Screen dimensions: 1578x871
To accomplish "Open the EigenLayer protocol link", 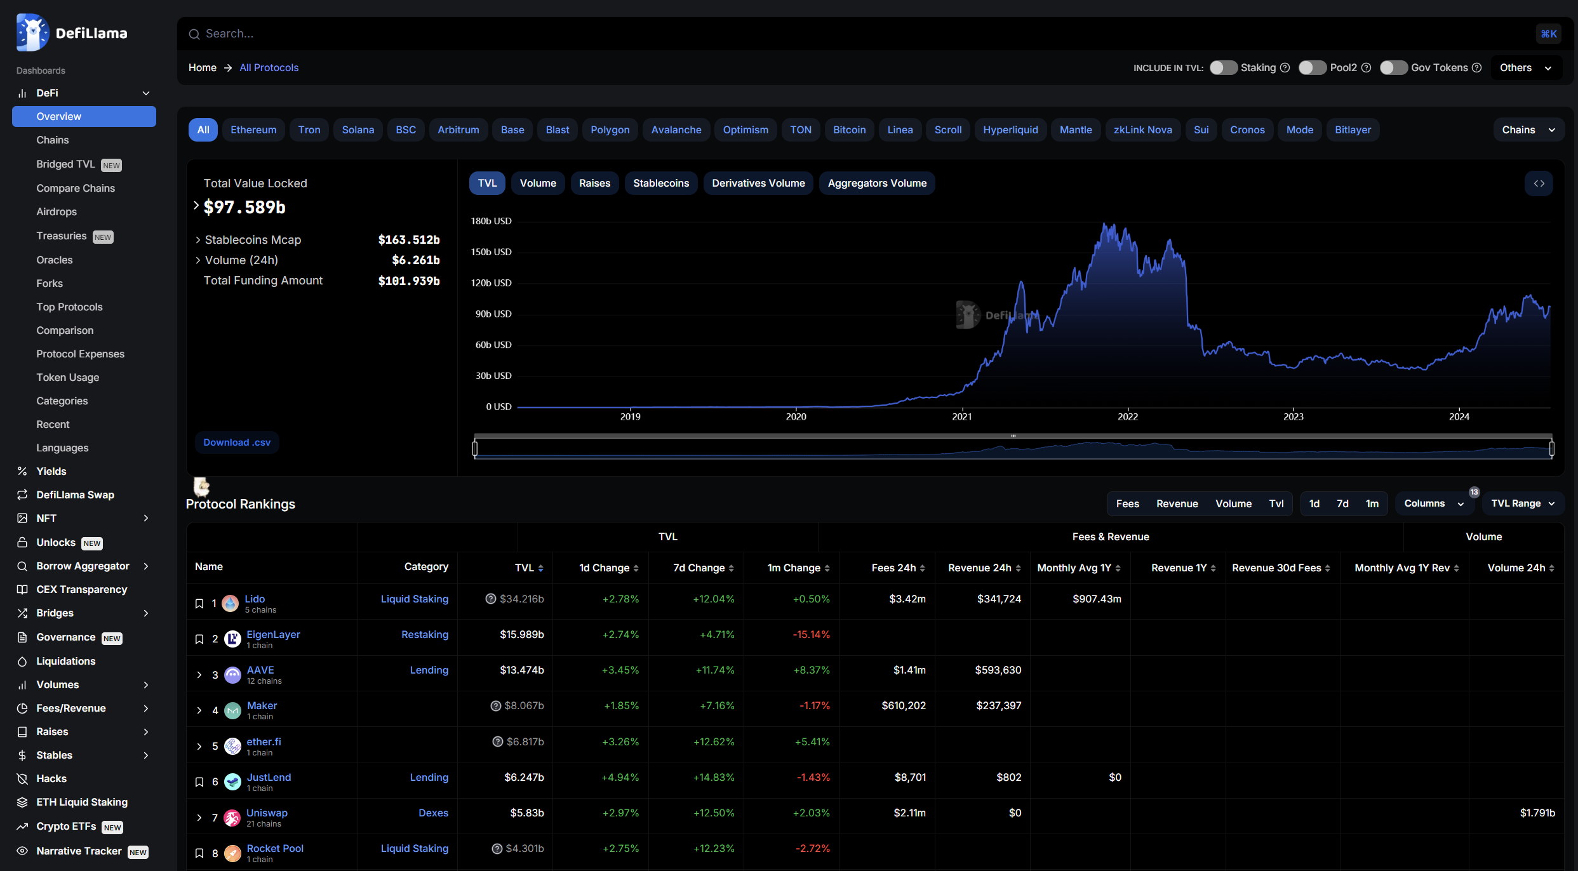I will click(x=273, y=634).
